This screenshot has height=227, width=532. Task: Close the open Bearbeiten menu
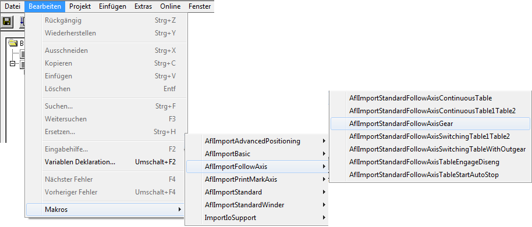pyautogui.click(x=45, y=6)
